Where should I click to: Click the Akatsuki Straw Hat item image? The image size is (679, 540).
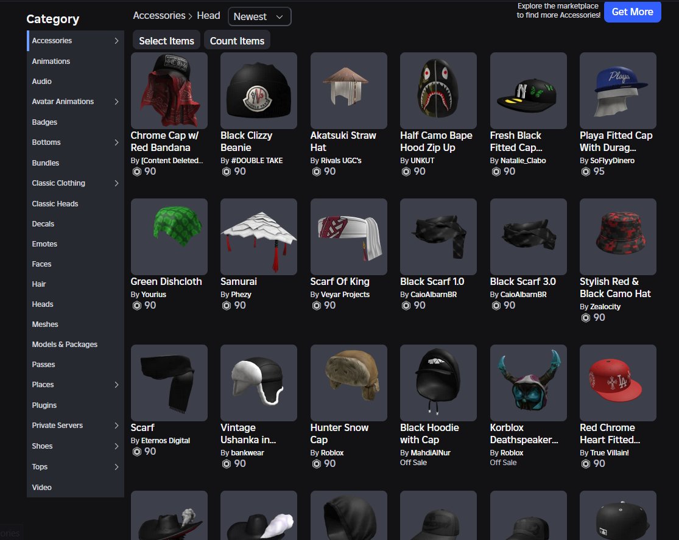click(x=348, y=90)
